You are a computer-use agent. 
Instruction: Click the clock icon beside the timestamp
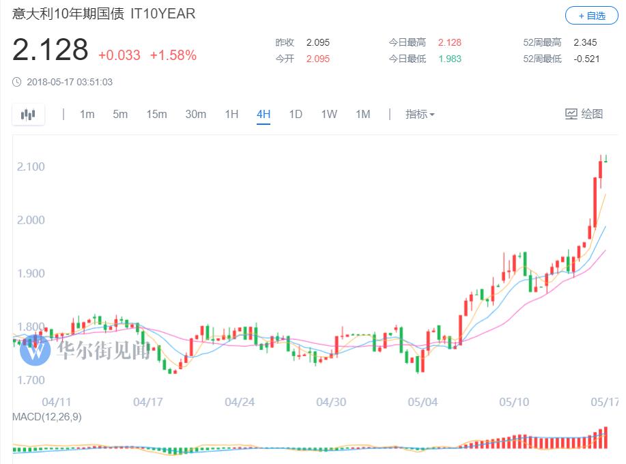coord(17,83)
